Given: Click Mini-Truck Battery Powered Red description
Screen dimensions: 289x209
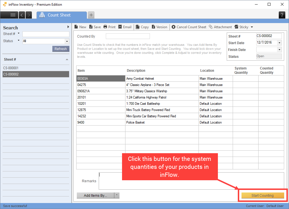Looking at the screenshot, I should (162, 110).
